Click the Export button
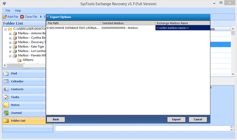237x140 pixels. pos(176,120)
